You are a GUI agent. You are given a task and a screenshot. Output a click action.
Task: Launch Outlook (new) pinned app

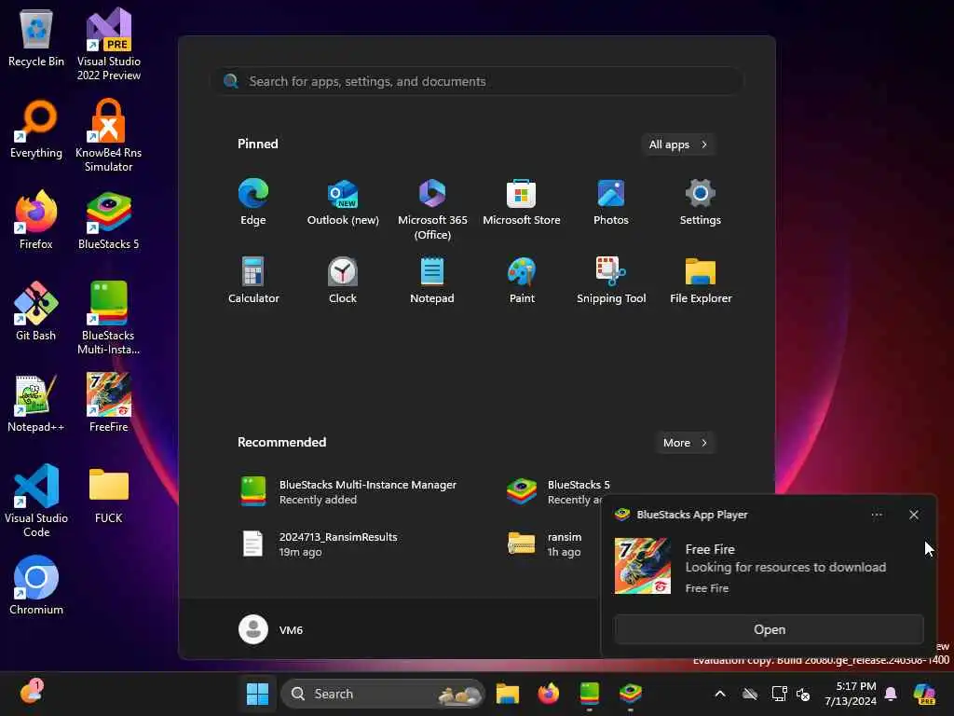pyautogui.click(x=343, y=202)
